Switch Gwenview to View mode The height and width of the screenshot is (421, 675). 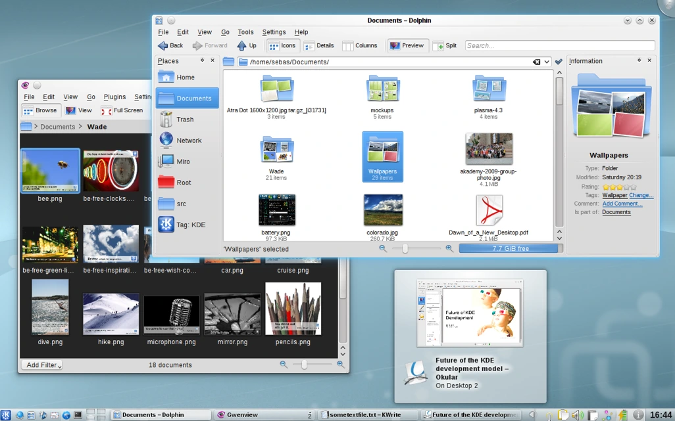(x=79, y=110)
